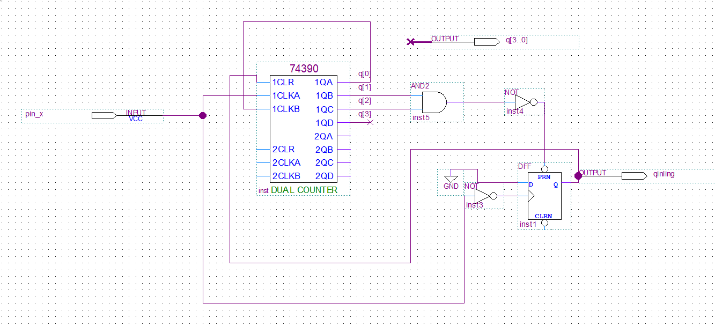Click the inst5 instance name
Image resolution: width=715 pixels, height=326 pixels.
tap(421, 117)
